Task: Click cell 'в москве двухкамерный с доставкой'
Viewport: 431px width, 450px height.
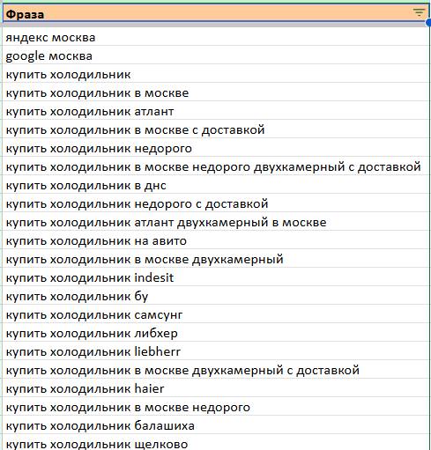Action: [x=216, y=369]
